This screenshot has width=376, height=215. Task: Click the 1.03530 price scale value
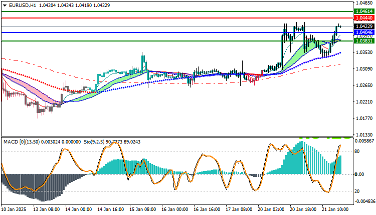[364, 52]
